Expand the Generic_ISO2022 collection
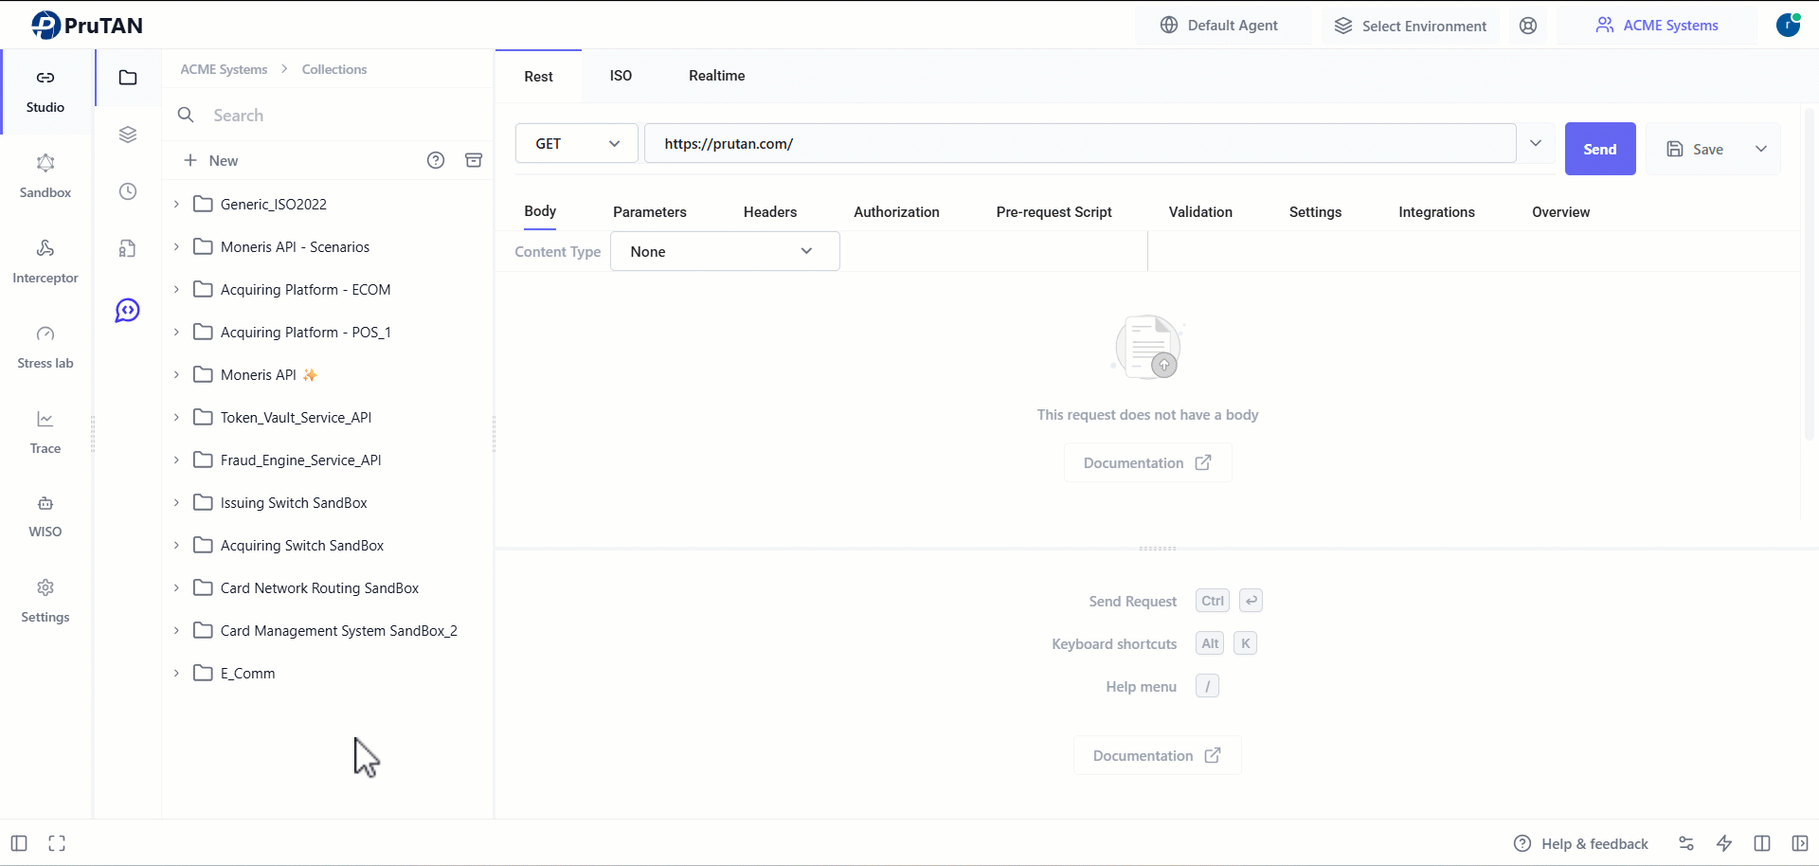 pos(176,204)
